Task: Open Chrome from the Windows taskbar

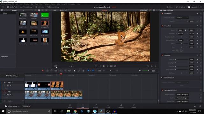Action: (75, 111)
